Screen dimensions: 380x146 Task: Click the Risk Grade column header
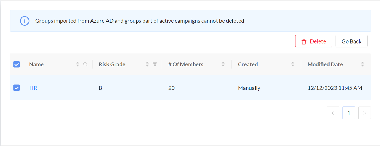tap(112, 64)
